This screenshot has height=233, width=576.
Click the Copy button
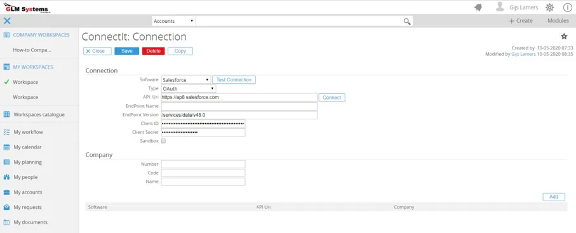tap(180, 51)
